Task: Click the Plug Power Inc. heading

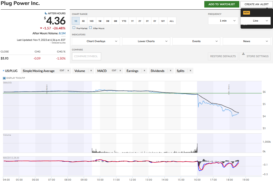Action: click(x=20, y=3)
